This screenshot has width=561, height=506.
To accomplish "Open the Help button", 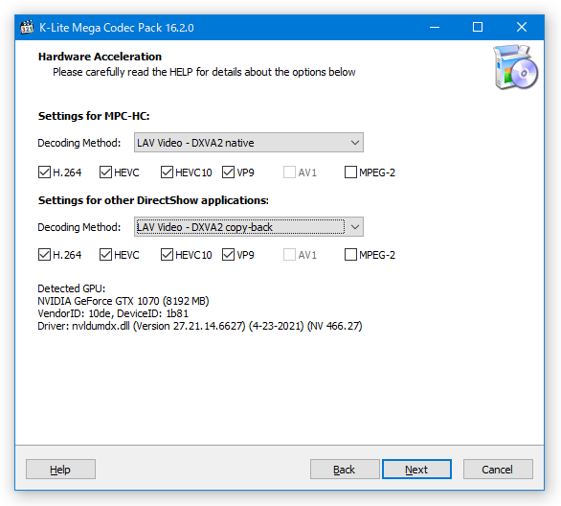I will click(x=60, y=470).
